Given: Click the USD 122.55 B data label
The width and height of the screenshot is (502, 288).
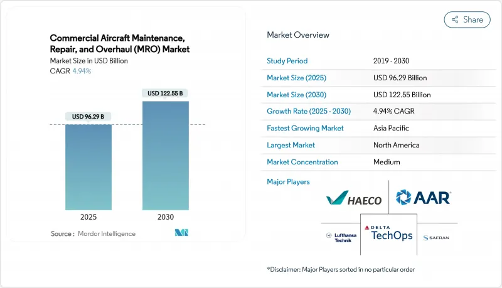Looking at the screenshot, I should pyautogui.click(x=166, y=93).
